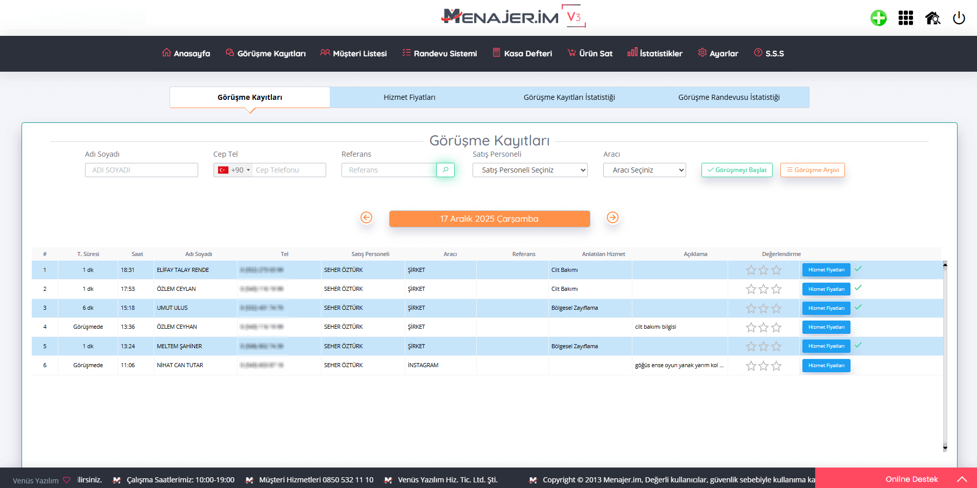The width and height of the screenshot is (977, 488).
Task: Click the power logout icon
Action: [x=959, y=18]
